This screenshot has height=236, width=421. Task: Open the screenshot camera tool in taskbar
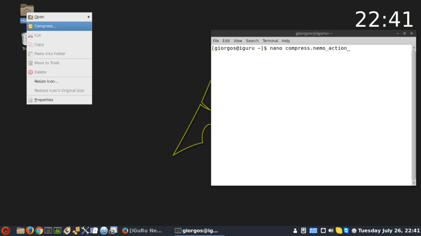click(113, 231)
